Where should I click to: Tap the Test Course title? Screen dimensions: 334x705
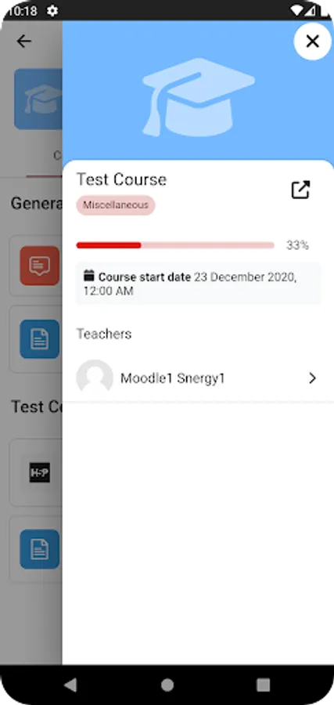click(121, 179)
